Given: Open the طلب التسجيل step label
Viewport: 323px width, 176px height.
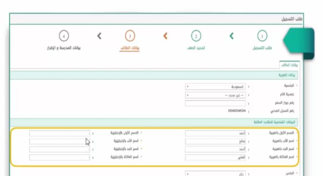Looking at the screenshot, I should (262, 48).
